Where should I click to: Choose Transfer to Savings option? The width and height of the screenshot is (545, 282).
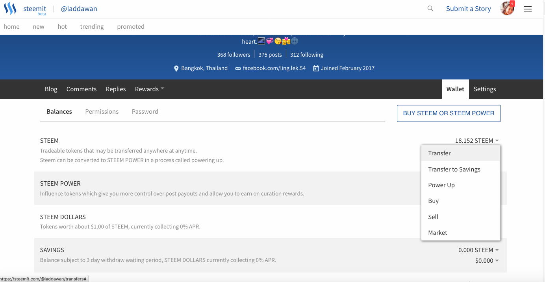tap(461, 169)
